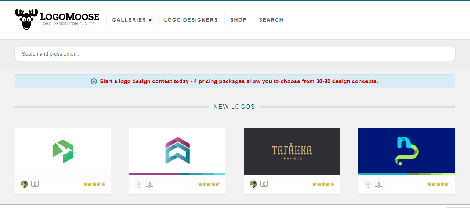Open the Taganka brewery logo thumbnail

pyautogui.click(x=292, y=151)
